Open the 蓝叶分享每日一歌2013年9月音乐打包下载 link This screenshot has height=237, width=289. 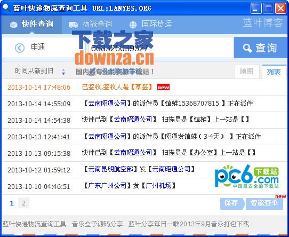tap(189, 224)
